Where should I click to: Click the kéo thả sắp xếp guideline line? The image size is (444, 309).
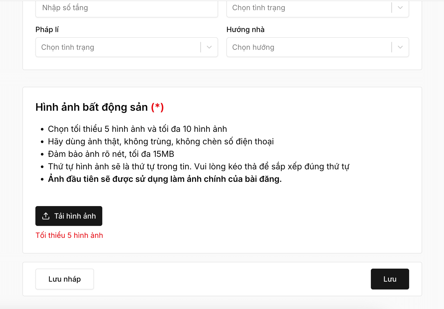[x=198, y=166]
